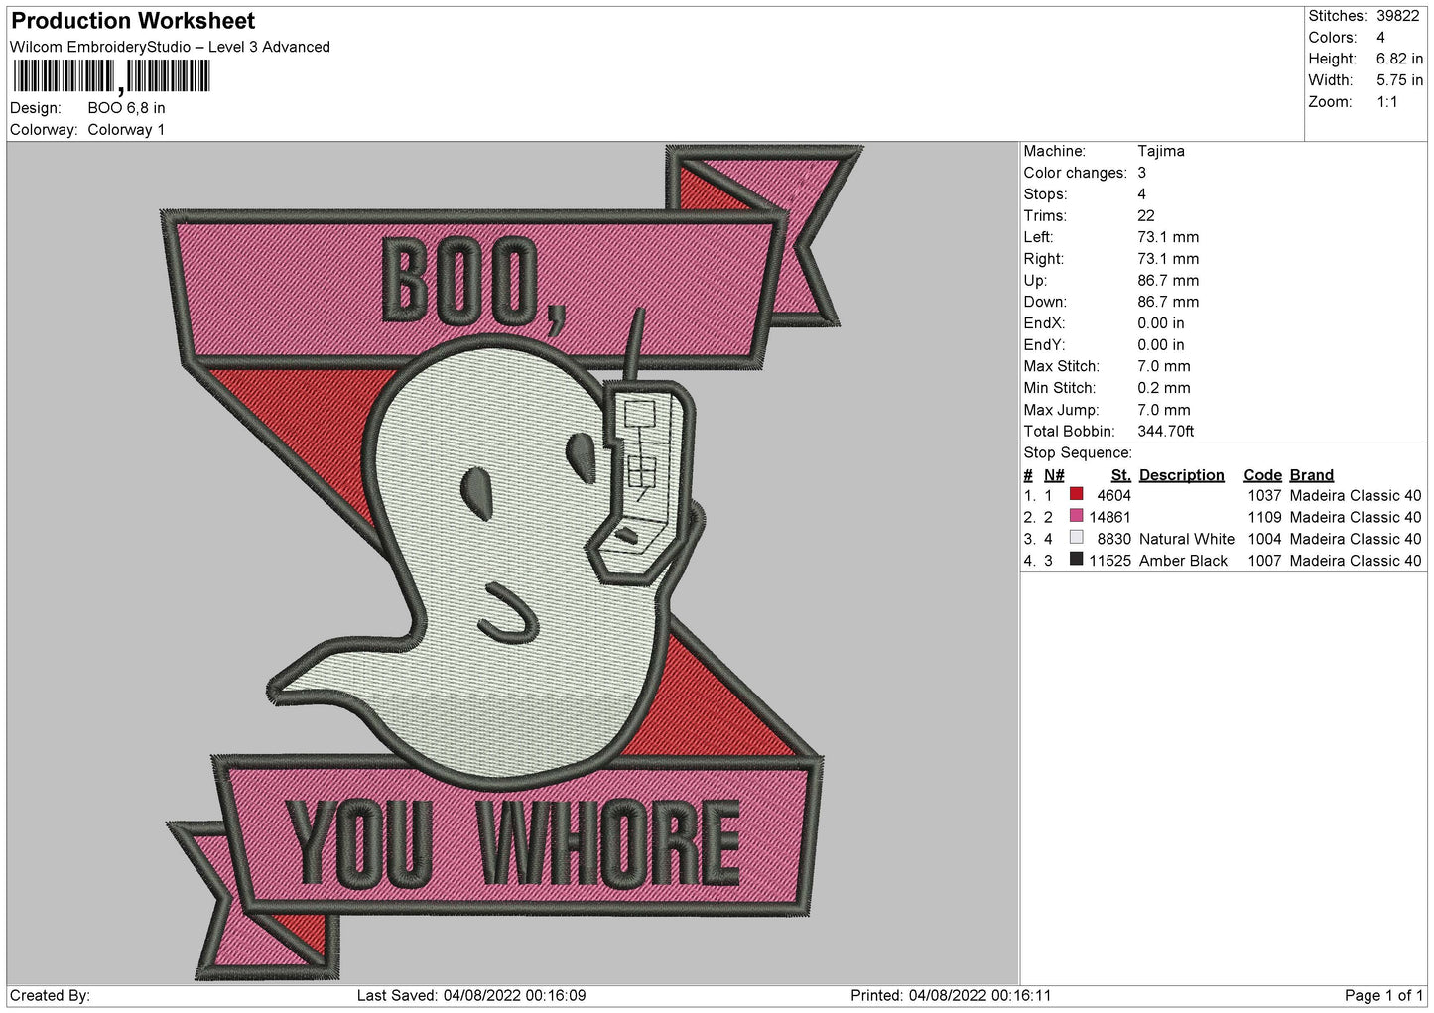The height and width of the screenshot is (1013, 1434).
Task: Click stitch count 11525 in stop sequence
Action: pyautogui.click(x=1109, y=561)
